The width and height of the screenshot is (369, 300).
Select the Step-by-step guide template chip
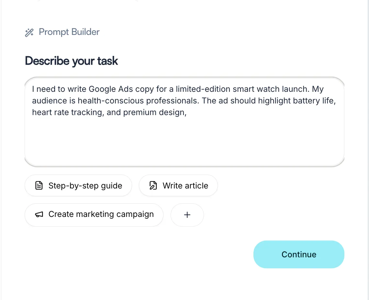point(78,186)
